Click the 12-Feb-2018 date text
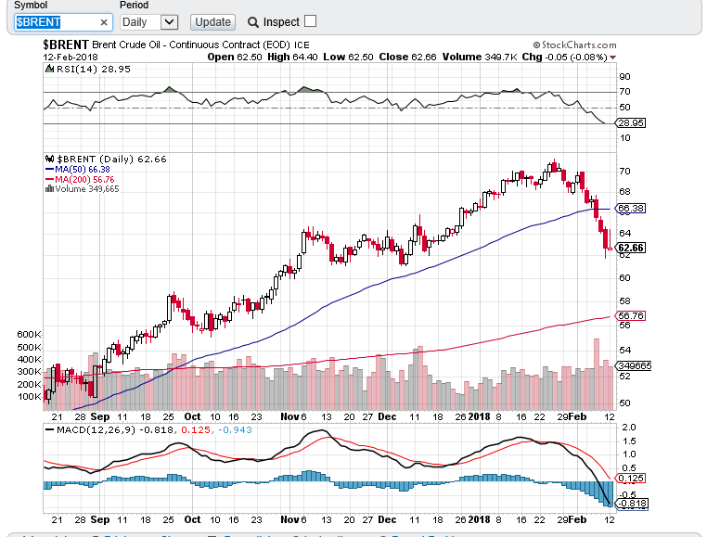Image resolution: width=707 pixels, height=537 pixels. point(71,58)
